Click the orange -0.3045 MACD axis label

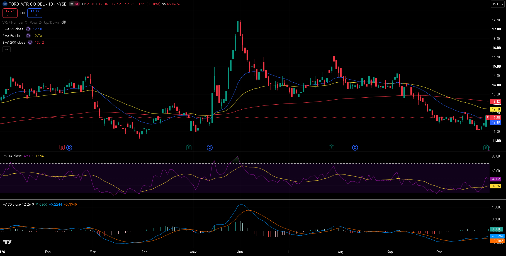tap(497, 241)
